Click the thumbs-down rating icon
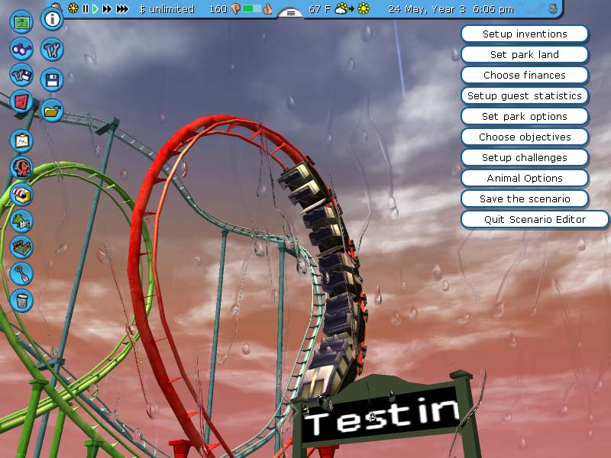 pyautogui.click(x=236, y=8)
